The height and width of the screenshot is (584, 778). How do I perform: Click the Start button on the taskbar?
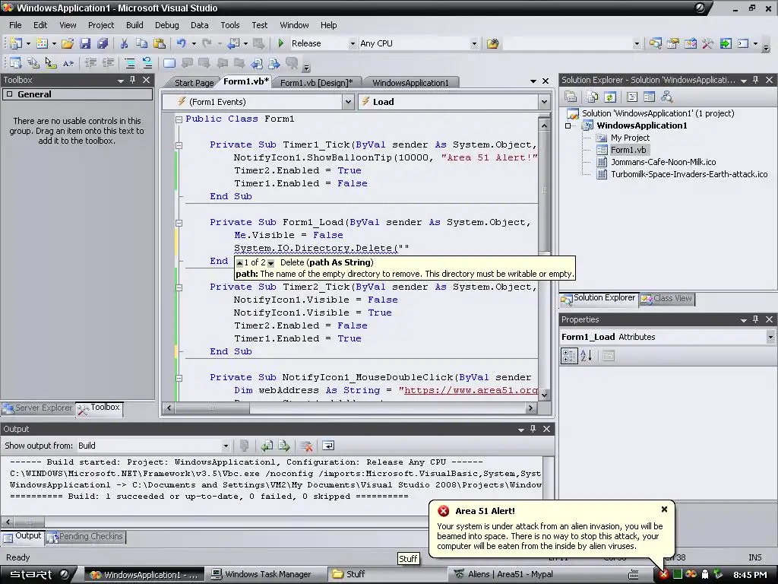tap(39, 575)
